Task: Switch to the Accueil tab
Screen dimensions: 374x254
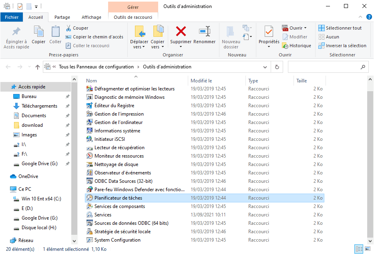Action: pos(36,17)
